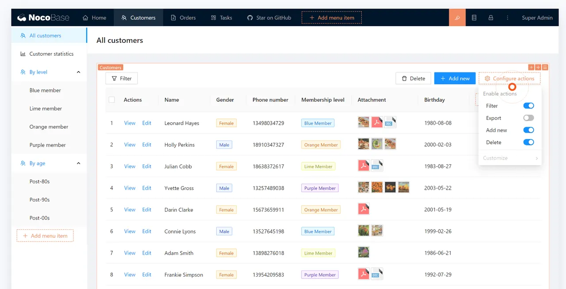Image resolution: width=566 pixels, height=289 pixels.
Task: Toggle the UI Editor highlighter icon
Action: (457, 18)
